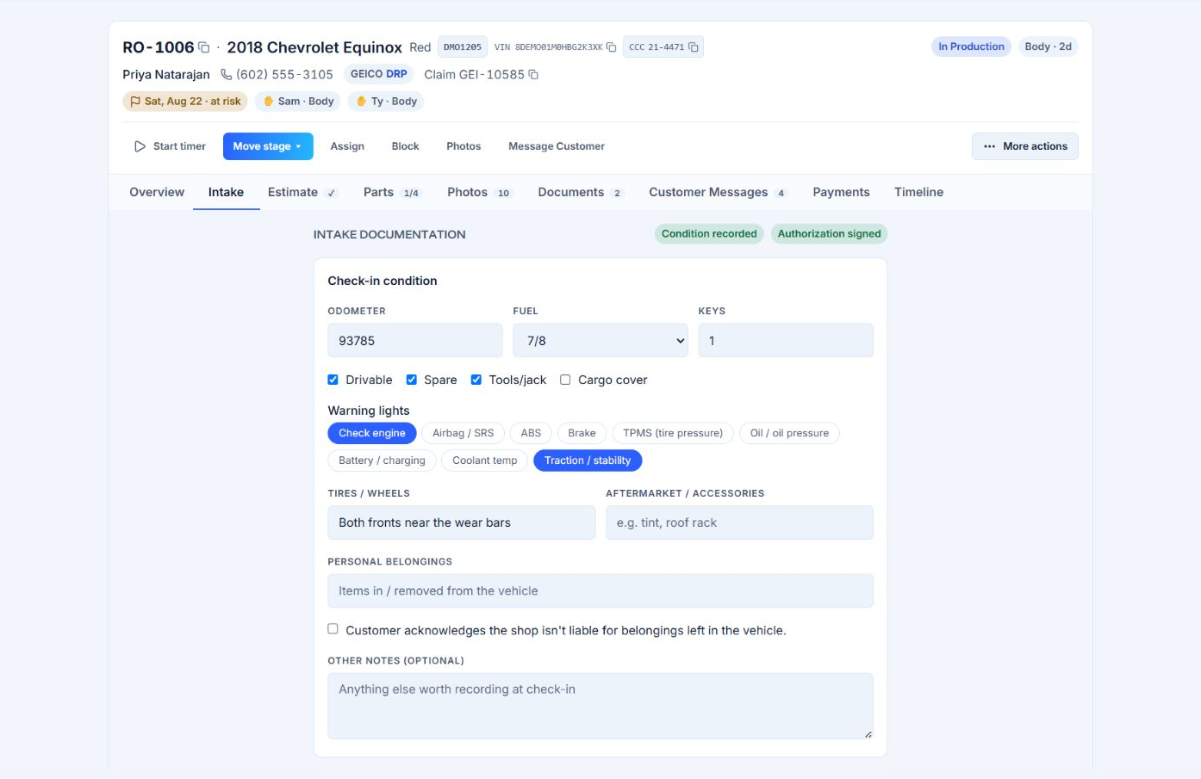Screen dimensions: 1201x779
Task: Click the Assign button
Action: point(347,146)
